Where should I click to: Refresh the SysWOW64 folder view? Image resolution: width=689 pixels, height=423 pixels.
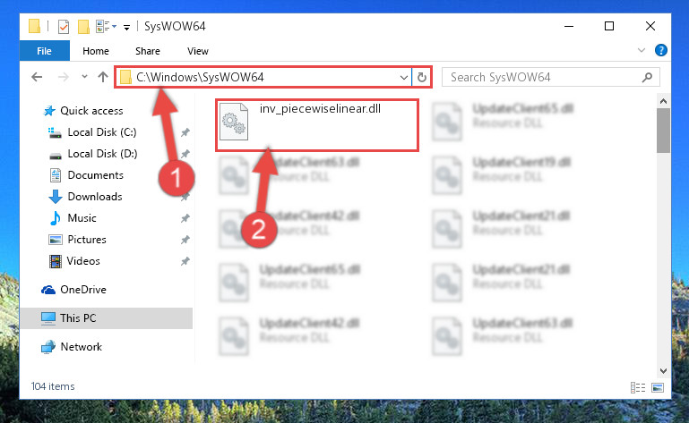422,77
